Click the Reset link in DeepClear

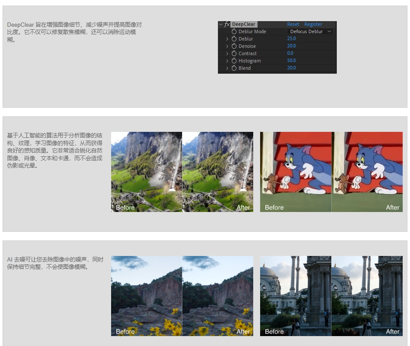tap(293, 25)
